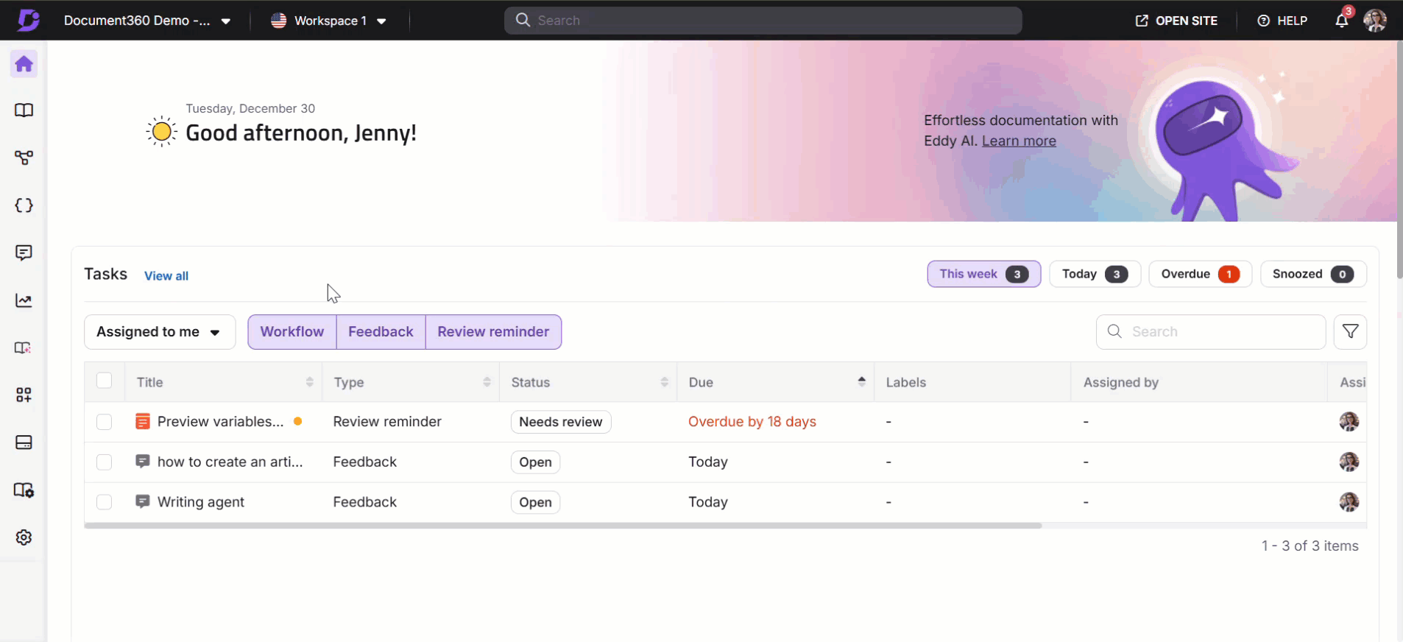
Task: Expand the Assigned to me dropdown
Action: click(159, 332)
